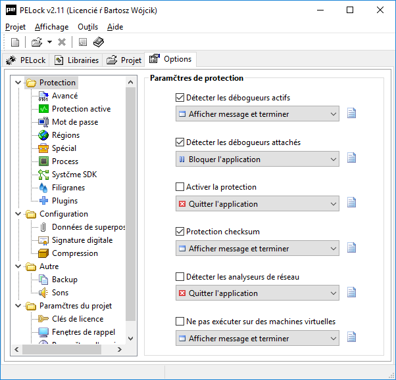Click message document icon for débogueurs actifs
Viewport: 396px width, 380px height.
click(351, 113)
